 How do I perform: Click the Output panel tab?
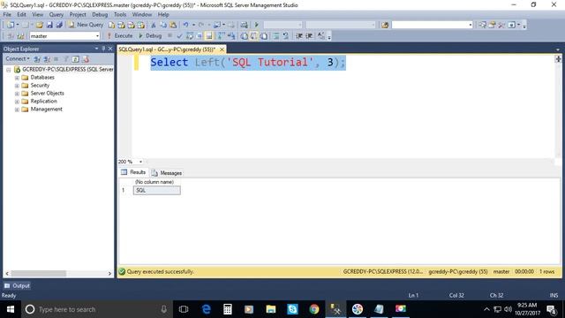(x=18, y=285)
